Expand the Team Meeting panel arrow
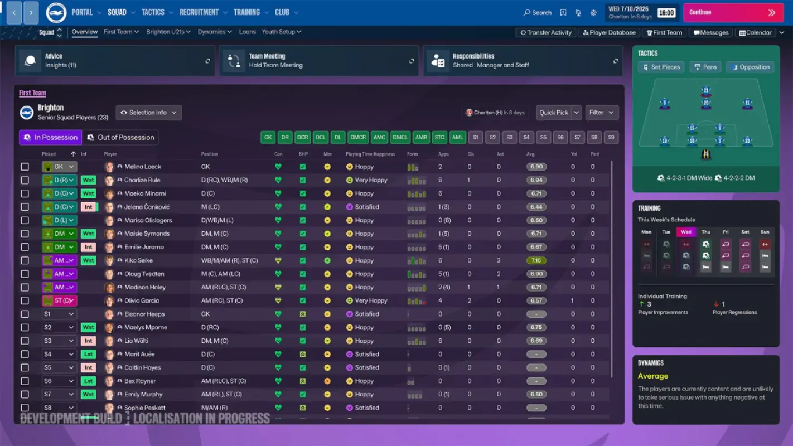 (x=412, y=61)
